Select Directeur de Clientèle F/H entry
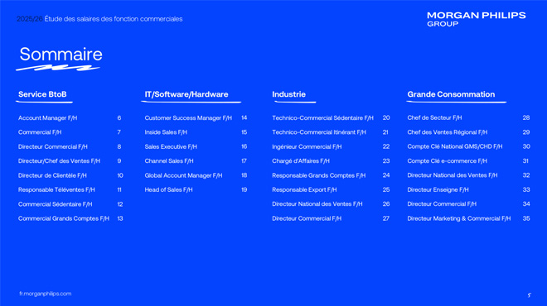Viewport: 547px width, 306px height. (52, 175)
